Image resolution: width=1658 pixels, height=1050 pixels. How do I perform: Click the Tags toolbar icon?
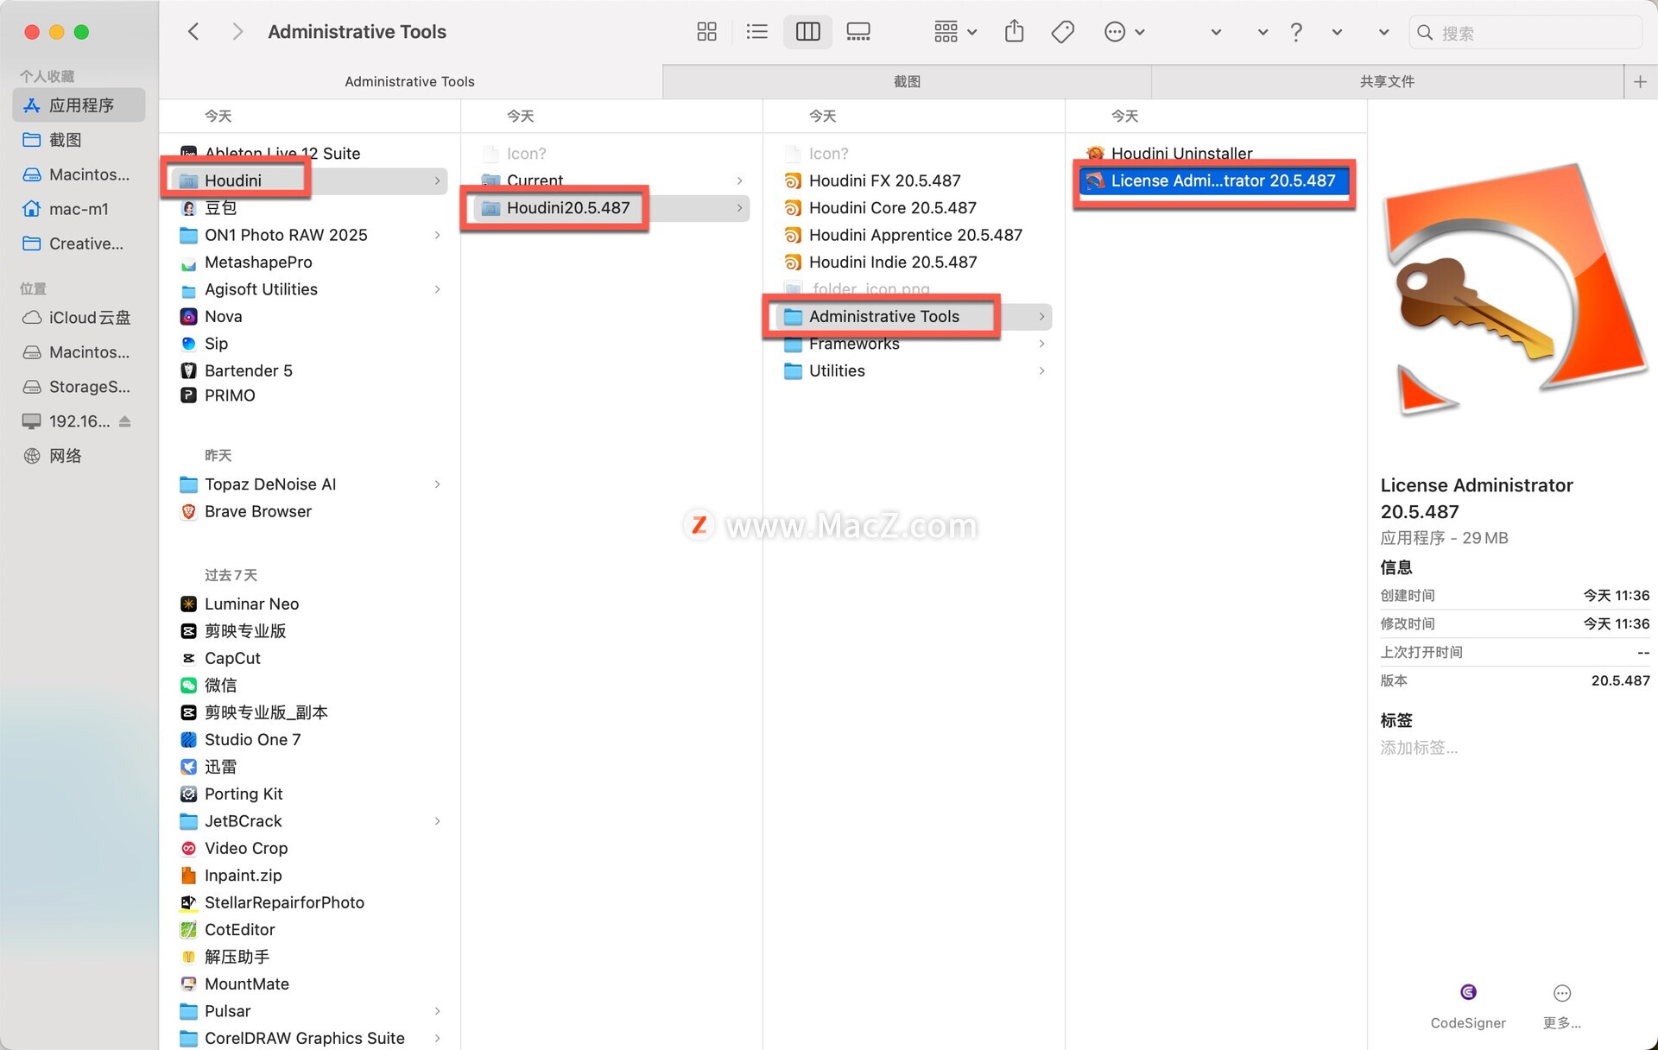[x=1062, y=32]
